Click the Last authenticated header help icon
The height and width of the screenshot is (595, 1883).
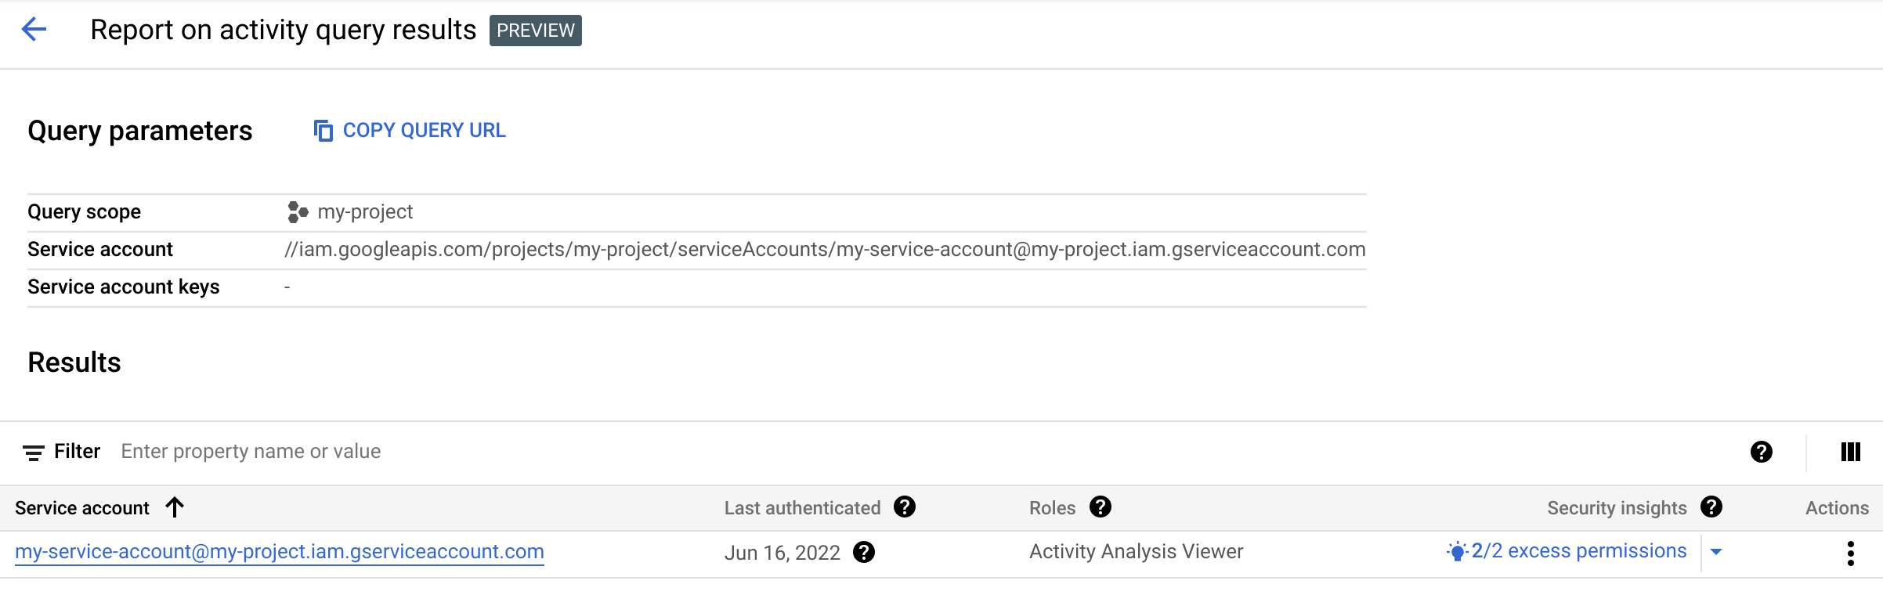[x=905, y=507]
